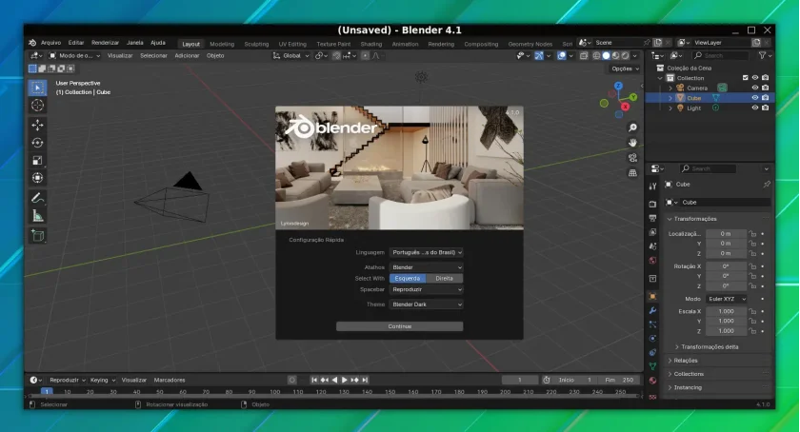Screen dimensions: 800x432
Task: Click the Escala X value field
Action: 726,311
